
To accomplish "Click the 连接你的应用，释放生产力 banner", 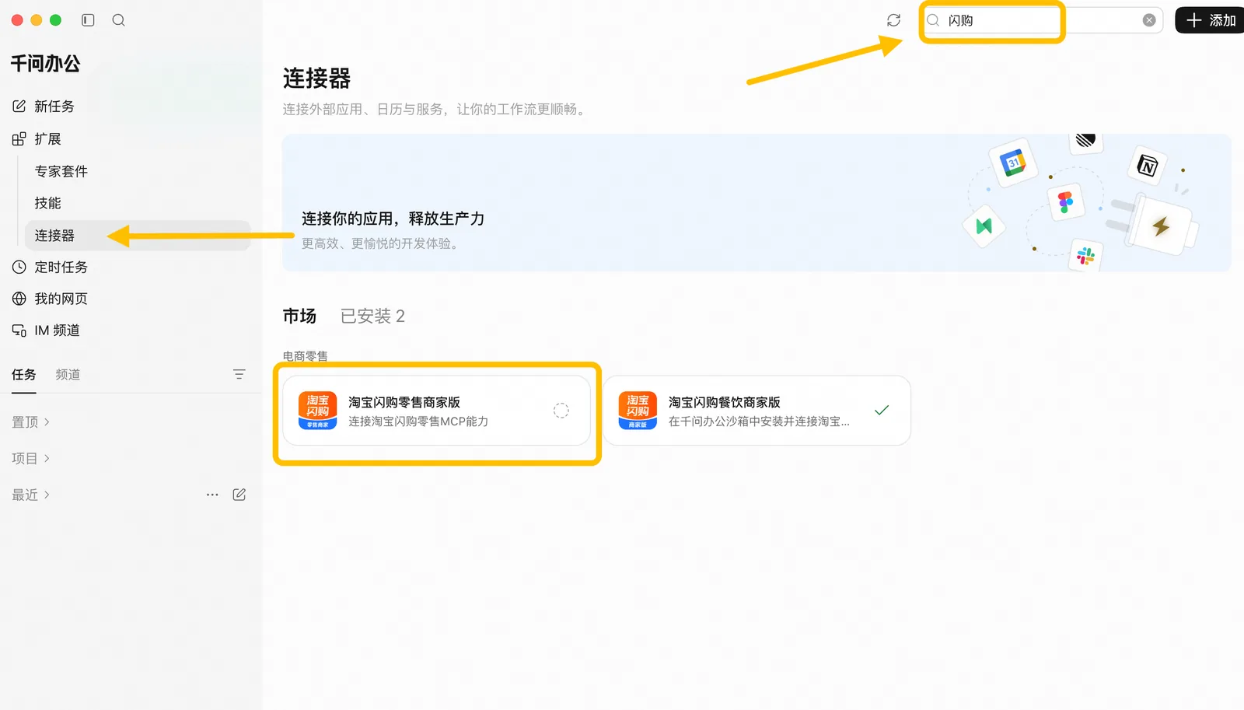I will tap(757, 203).
